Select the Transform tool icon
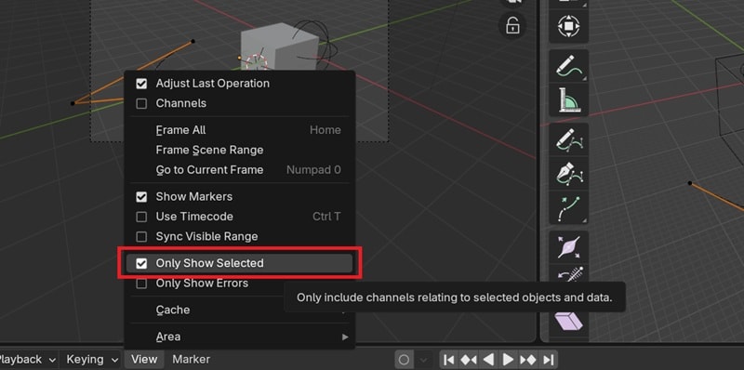Screen dimensions: 744x370 568,26
